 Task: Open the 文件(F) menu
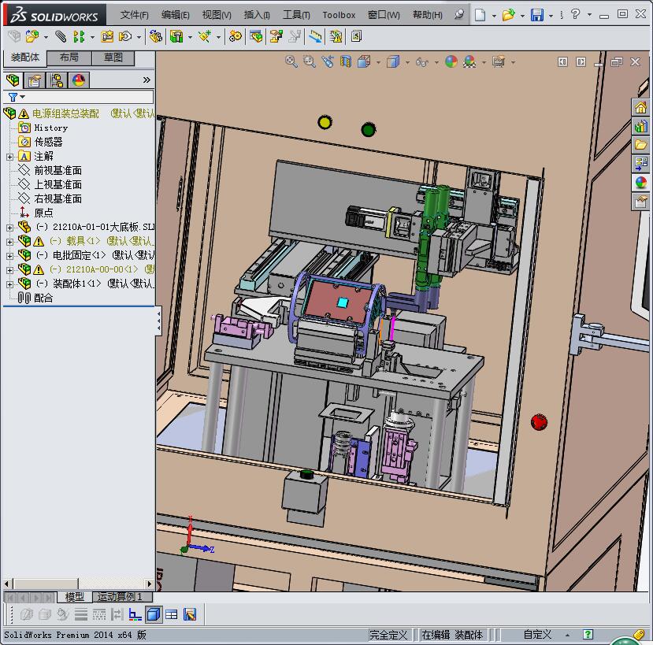tap(134, 16)
